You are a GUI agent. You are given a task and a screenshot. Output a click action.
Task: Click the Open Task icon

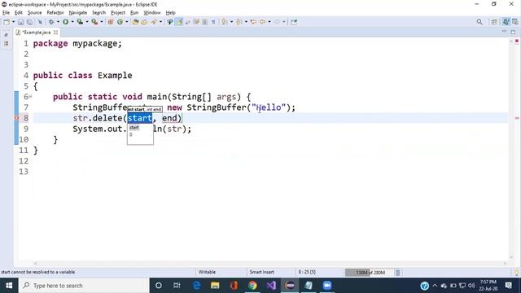144,22
